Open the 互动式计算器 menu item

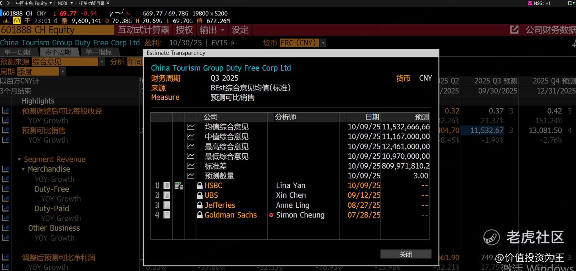click(x=144, y=30)
